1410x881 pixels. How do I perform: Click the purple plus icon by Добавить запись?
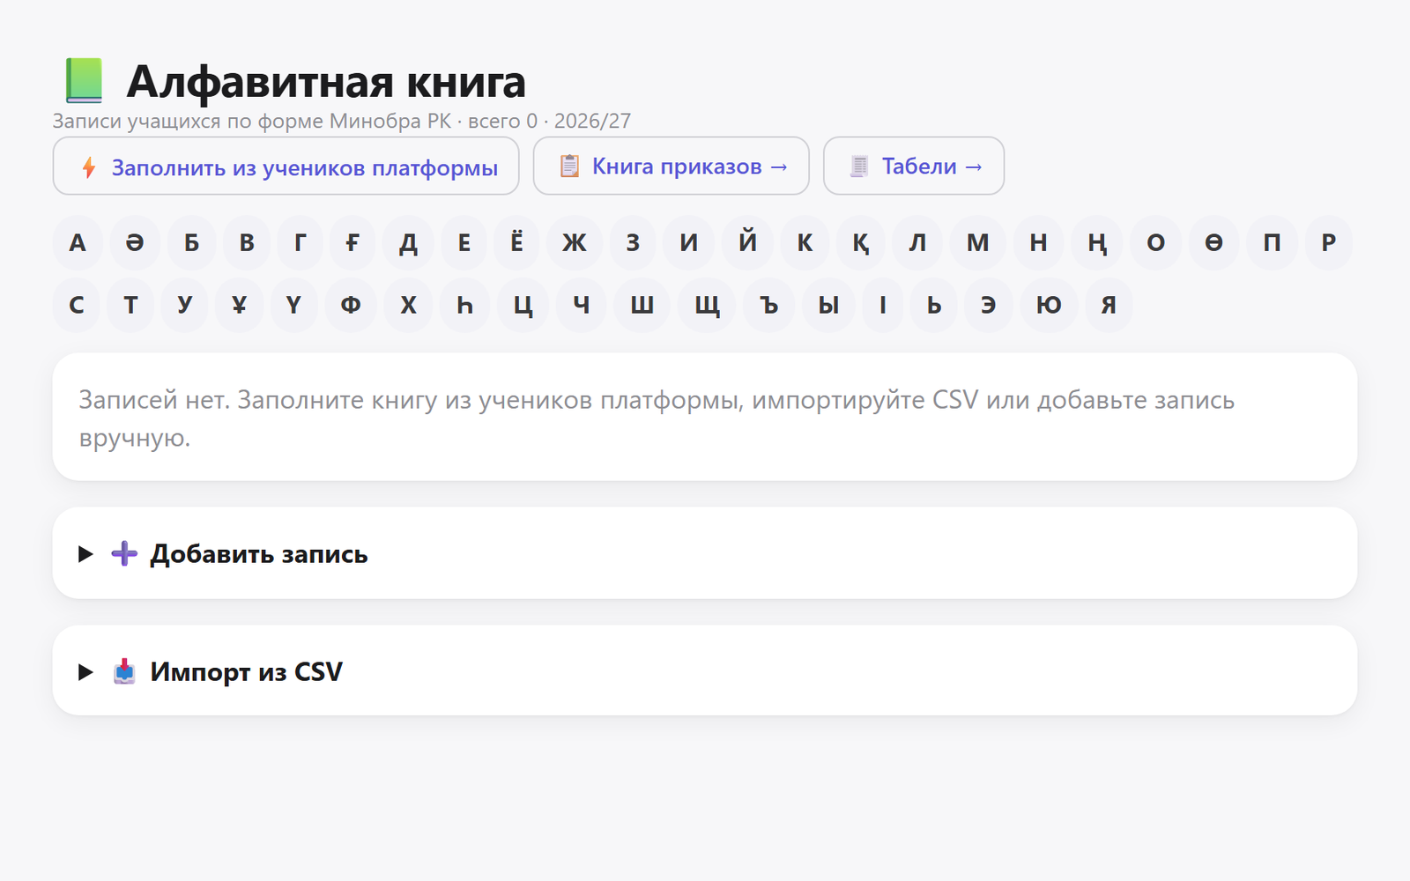[x=124, y=553]
